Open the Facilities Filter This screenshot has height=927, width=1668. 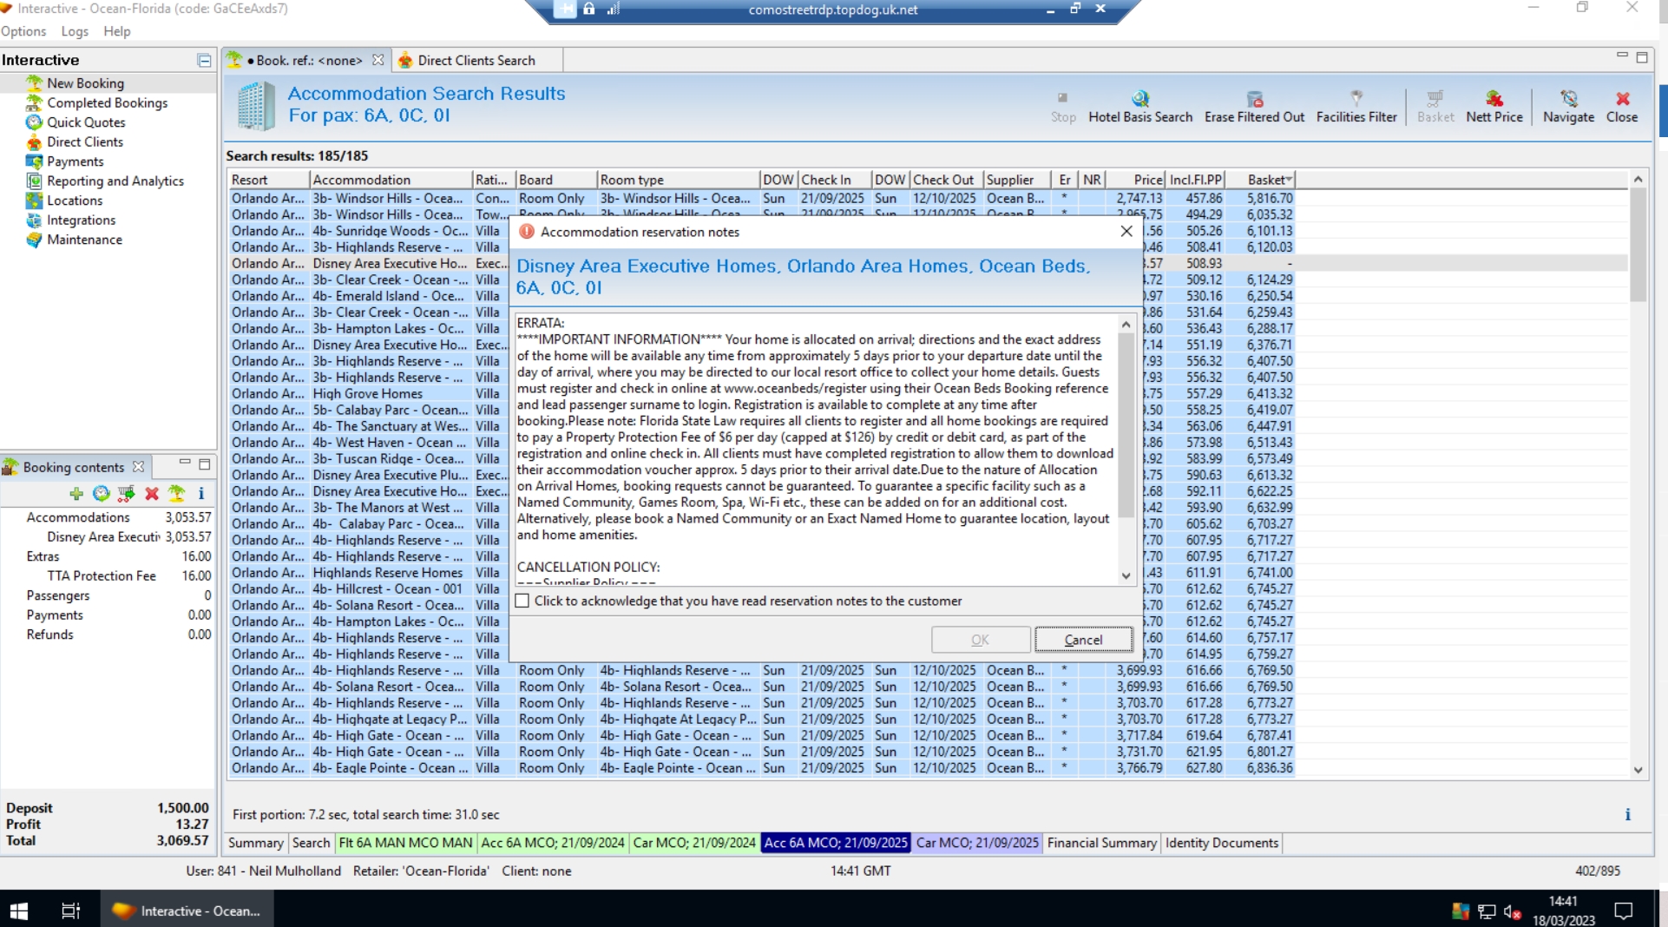[x=1356, y=107]
